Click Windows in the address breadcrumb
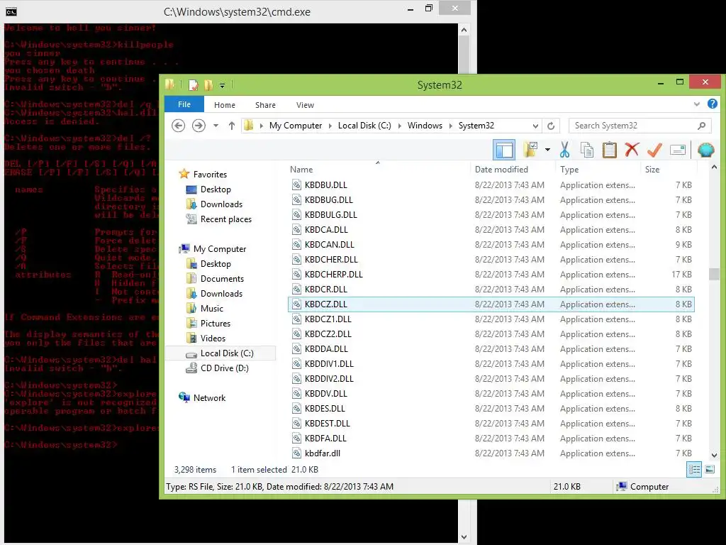 click(x=425, y=126)
